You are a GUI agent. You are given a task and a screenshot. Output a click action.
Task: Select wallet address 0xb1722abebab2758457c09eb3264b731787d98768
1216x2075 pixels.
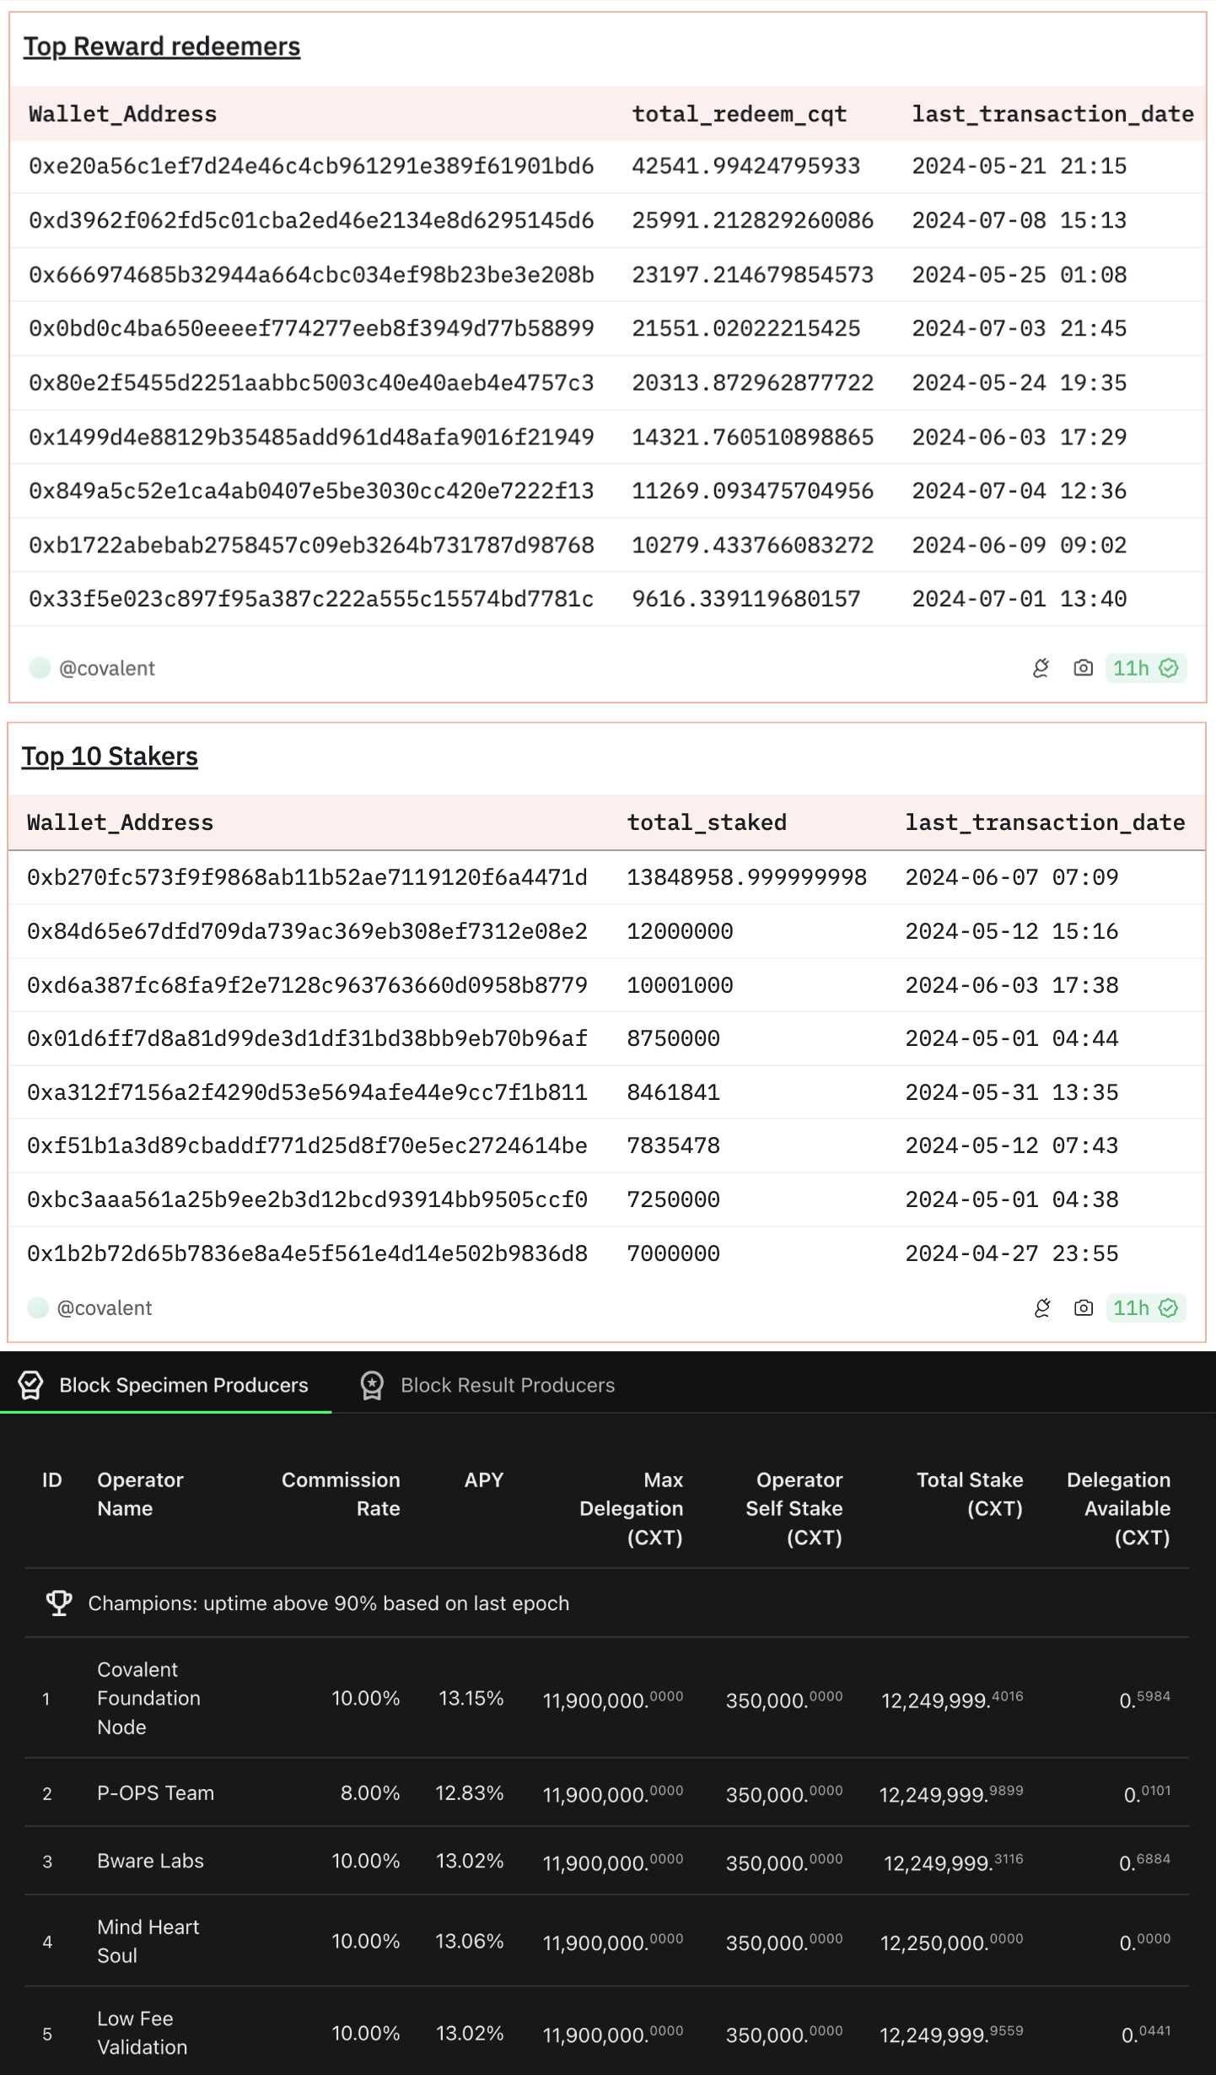click(311, 545)
